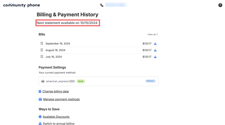Select the american_express payment method card
Viewport: 225px width, 125px height.
98,81
